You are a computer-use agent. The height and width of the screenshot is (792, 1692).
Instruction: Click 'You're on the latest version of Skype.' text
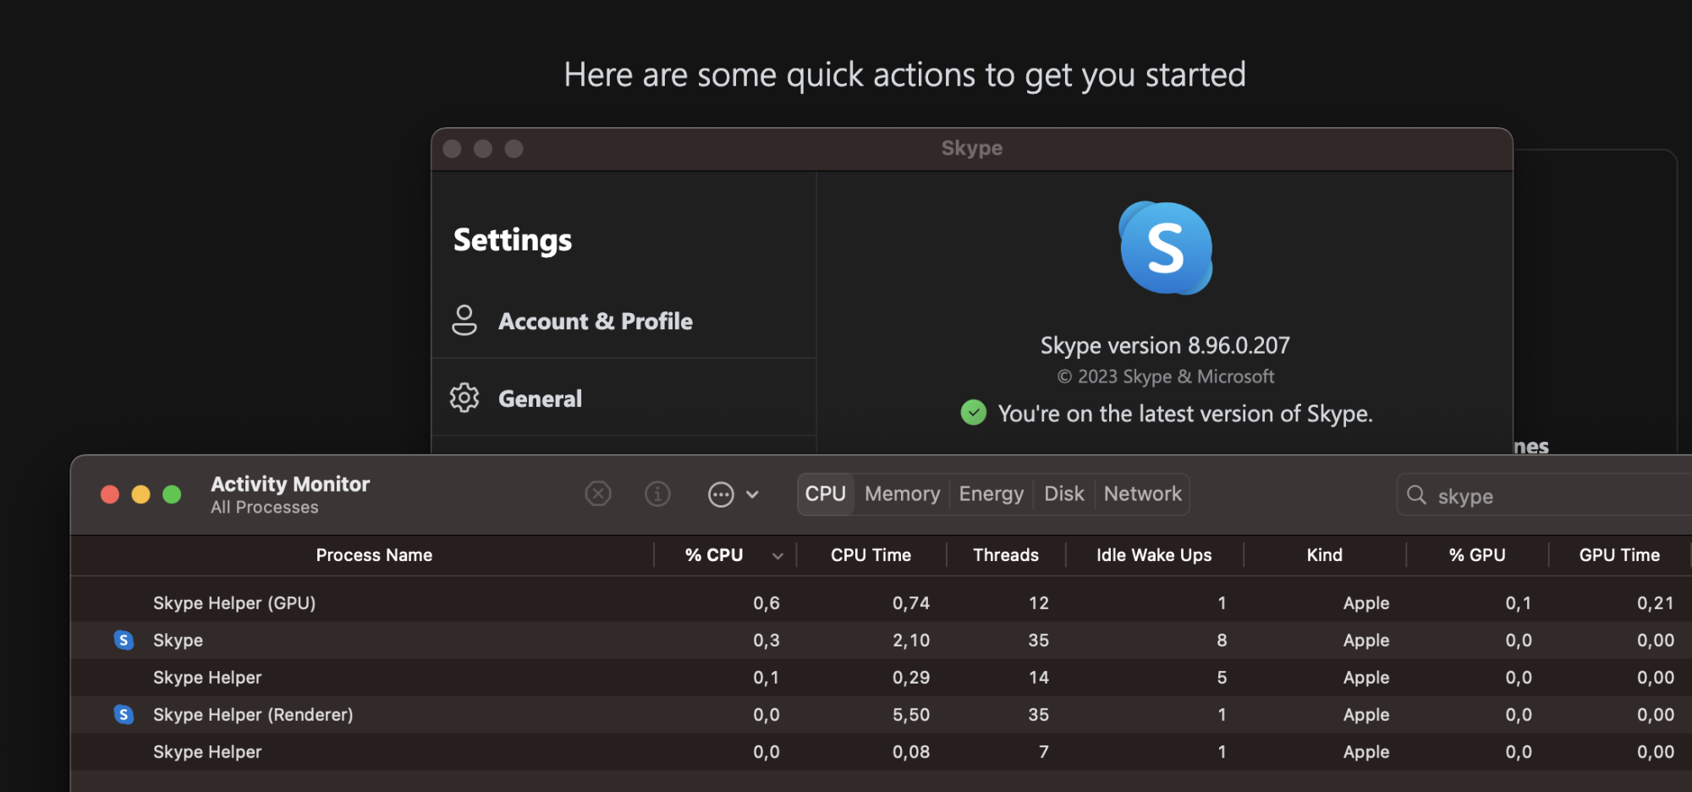pos(1185,414)
